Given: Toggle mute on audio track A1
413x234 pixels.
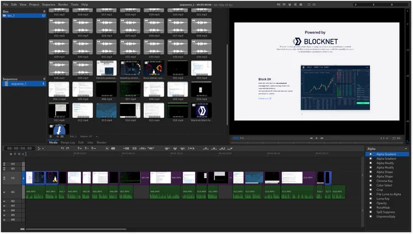Looking at the screenshot, I should pyautogui.click(x=4, y=192).
